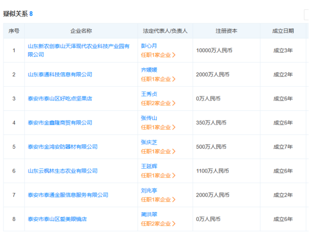The height and width of the screenshot is (242, 325).
Task: Expand 任职1家企业 under 彭心月
Action: (158, 55)
